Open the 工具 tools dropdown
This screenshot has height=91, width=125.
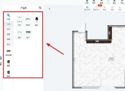[122, 2]
